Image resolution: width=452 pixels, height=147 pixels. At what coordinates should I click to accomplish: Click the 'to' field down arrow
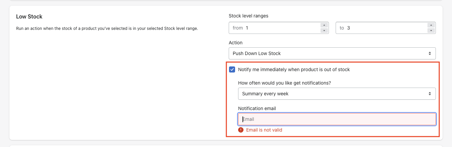430,31
